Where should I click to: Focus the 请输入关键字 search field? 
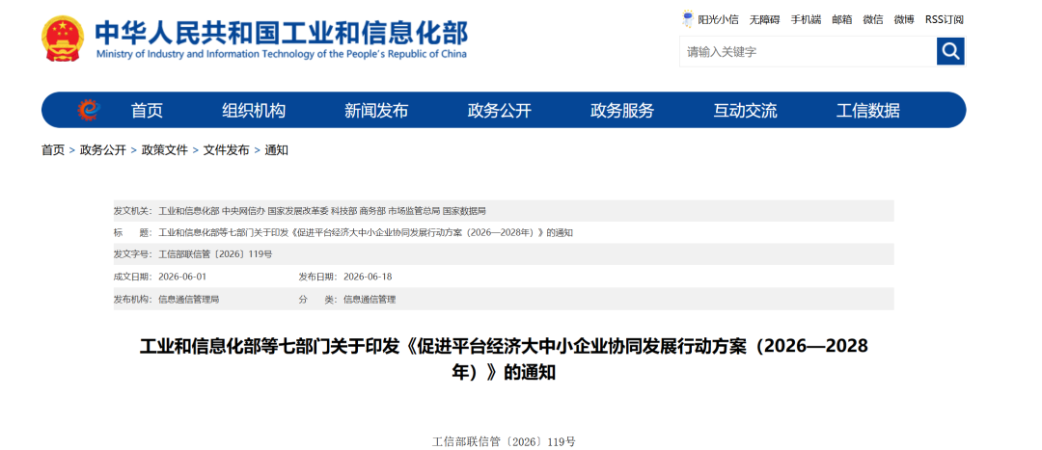(809, 51)
